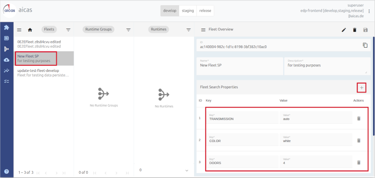Click the aicas logo
The width and height of the screenshot is (375, 178).
click(x=10, y=11)
